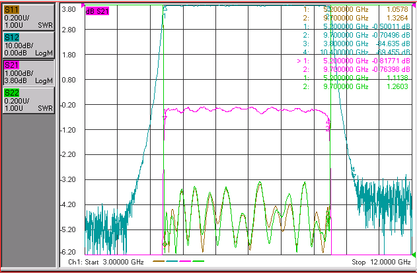Select the S12 LogM trace panel
The width and height of the screenshot is (417, 273).
point(28,45)
